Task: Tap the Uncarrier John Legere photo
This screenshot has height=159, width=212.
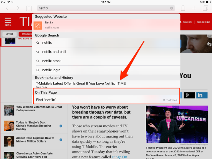Action: click(177, 124)
